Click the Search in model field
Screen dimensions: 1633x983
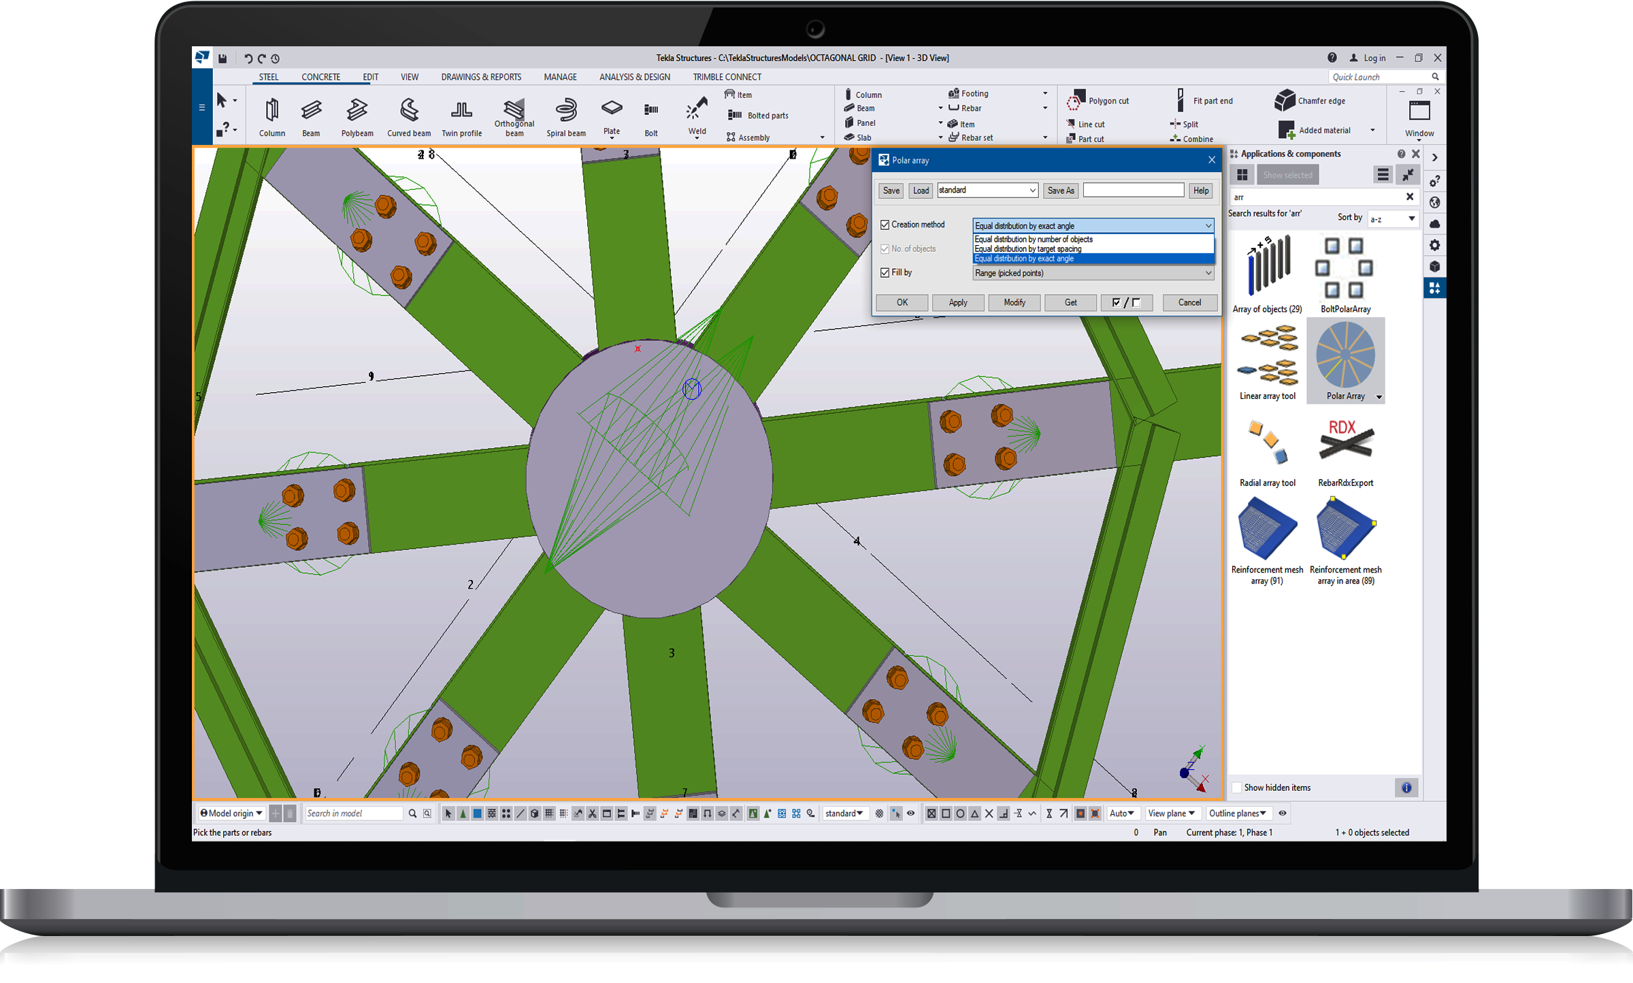(354, 813)
